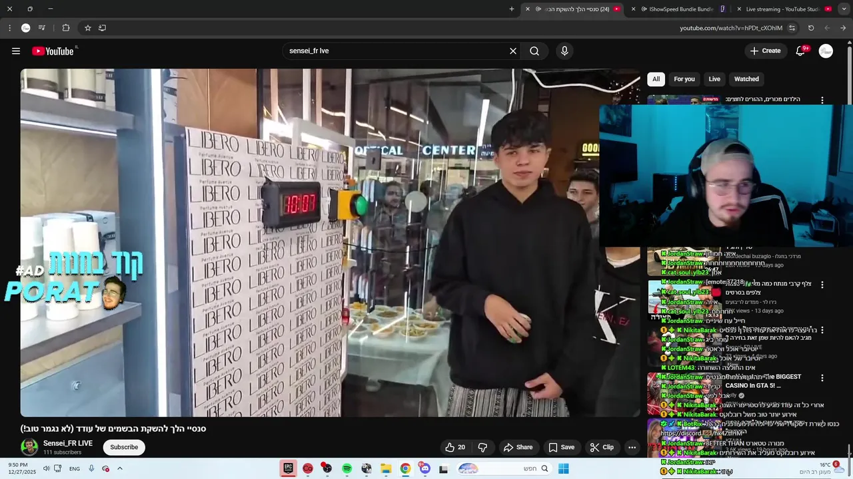Open YouTube notifications bell

click(801, 51)
